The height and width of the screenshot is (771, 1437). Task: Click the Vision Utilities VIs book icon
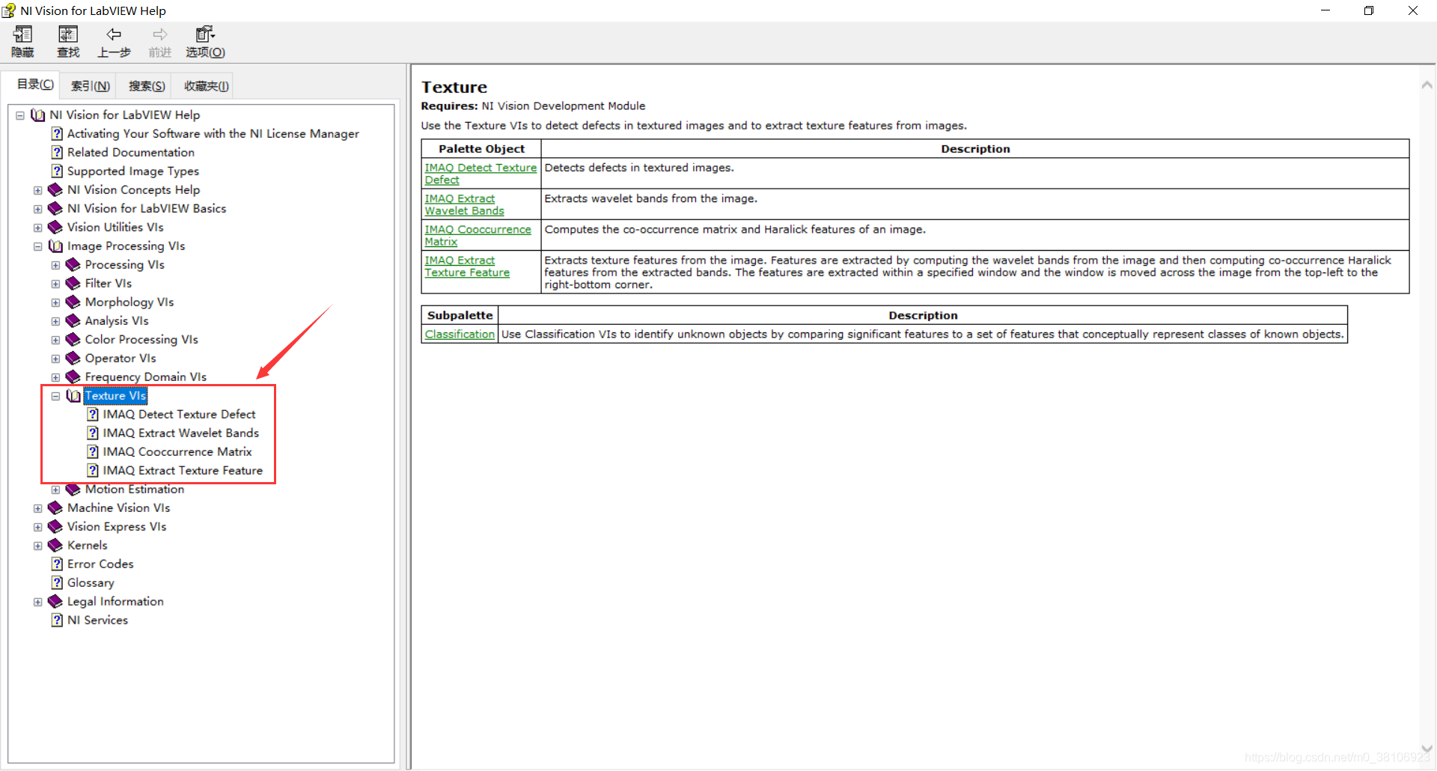(x=55, y=228)
